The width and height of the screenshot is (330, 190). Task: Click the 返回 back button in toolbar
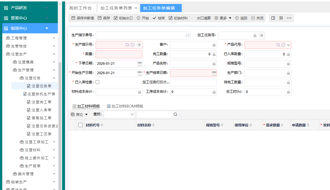tap(241, 18)
